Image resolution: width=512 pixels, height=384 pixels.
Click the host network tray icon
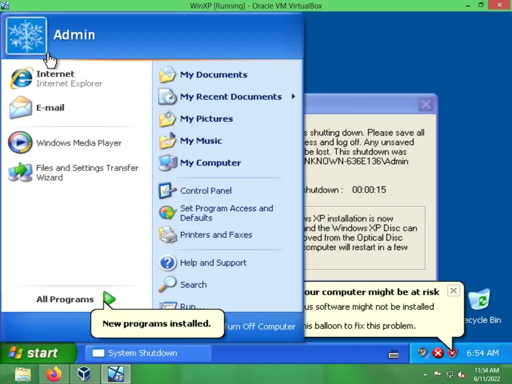point(449,374)
